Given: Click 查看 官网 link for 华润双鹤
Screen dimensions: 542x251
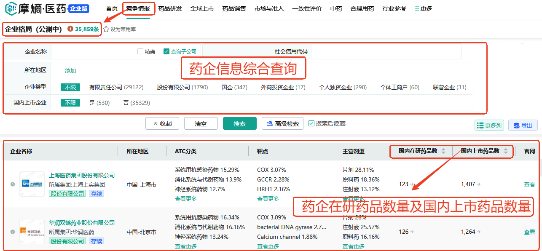Looking at the screenshot, I should click(529, 232).
